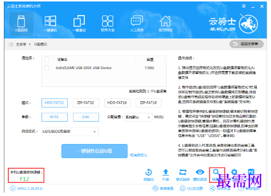Toggle the CHS parameter
The image size is (271, 196).
point(86,117)
